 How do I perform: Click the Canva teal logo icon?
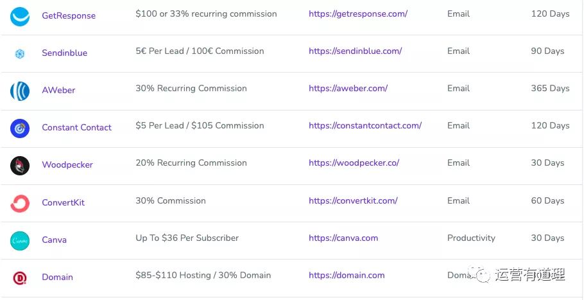pos(20,241)
